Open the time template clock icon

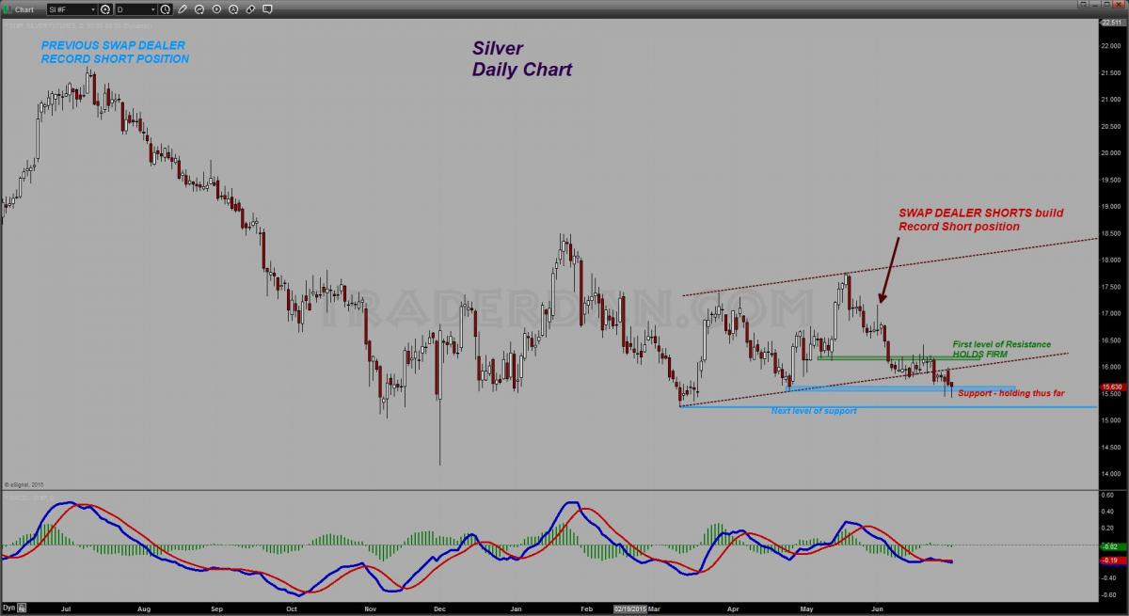click(x=165, y=9)
